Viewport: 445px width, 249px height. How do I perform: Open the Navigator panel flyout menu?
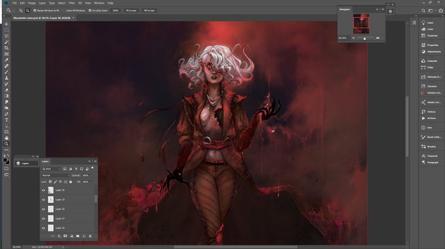383,9
